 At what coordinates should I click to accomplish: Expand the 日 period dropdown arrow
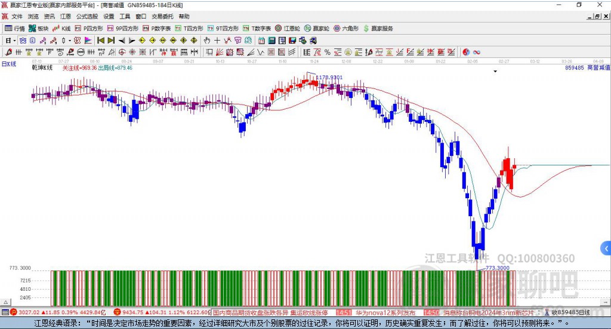[14, 41]
